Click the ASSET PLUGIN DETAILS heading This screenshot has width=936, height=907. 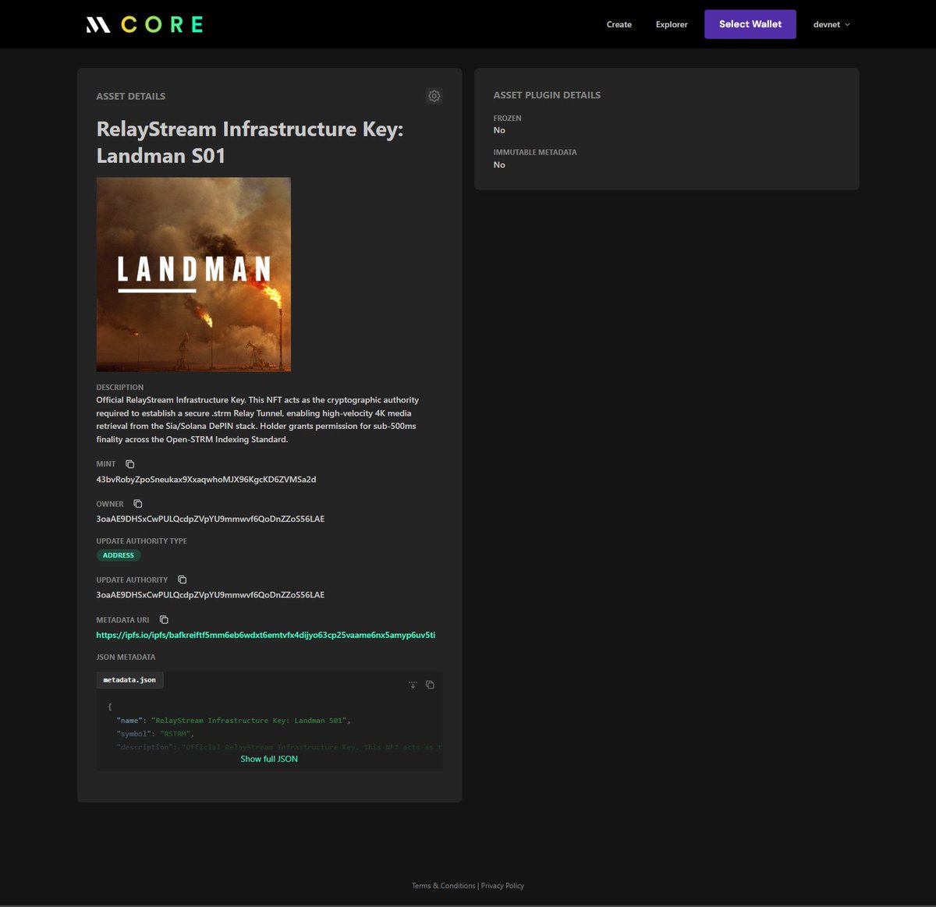point(547,95)
